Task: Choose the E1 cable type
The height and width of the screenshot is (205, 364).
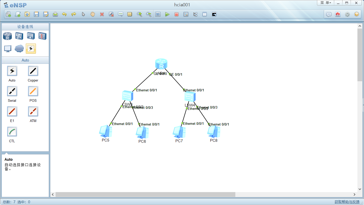Action: (x=12, y=112)
